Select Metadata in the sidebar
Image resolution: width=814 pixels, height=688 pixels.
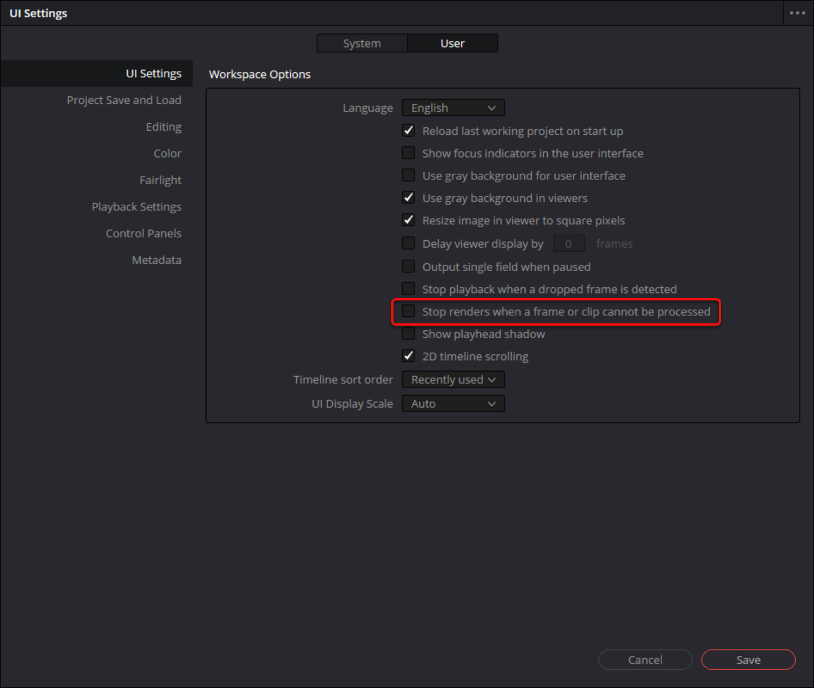pyautogui.click(x=157, y=260)
